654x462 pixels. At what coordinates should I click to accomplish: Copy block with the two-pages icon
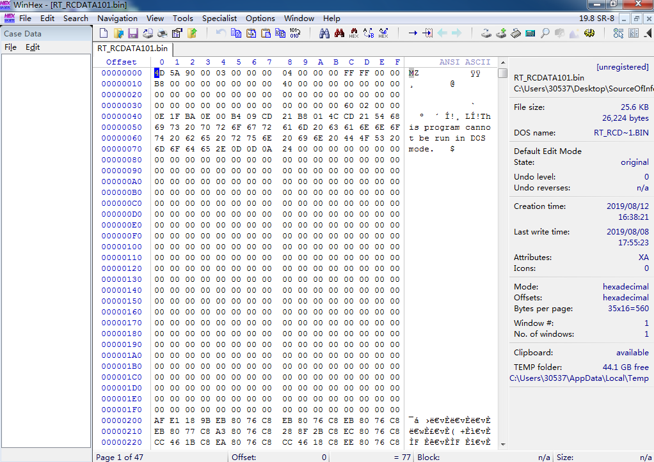tap(236, 33)
